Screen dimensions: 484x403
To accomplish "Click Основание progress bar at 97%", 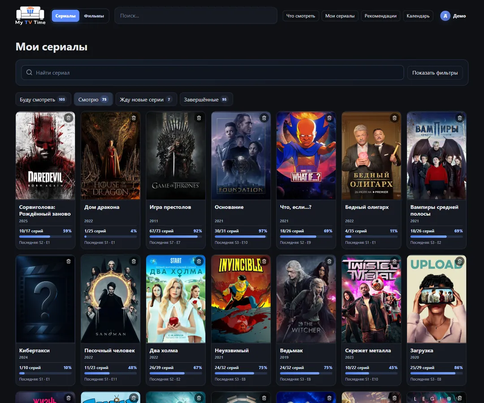I will coord(241,236).
